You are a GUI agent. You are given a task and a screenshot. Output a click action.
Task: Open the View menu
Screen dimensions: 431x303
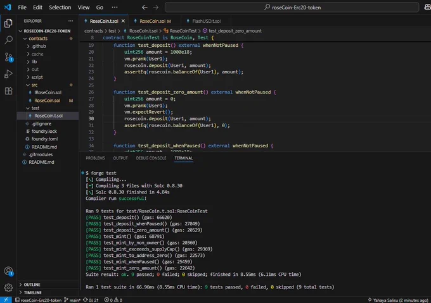(84, 8)
